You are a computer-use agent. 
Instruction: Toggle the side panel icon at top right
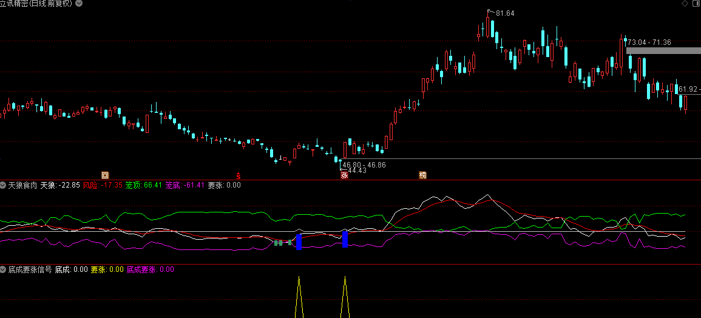tap(695, 4)
